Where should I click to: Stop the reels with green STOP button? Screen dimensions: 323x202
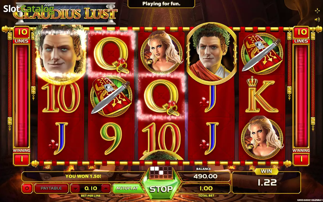click(x=161, y=189)
